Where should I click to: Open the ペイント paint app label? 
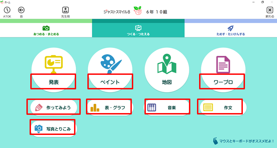[110, 82]
